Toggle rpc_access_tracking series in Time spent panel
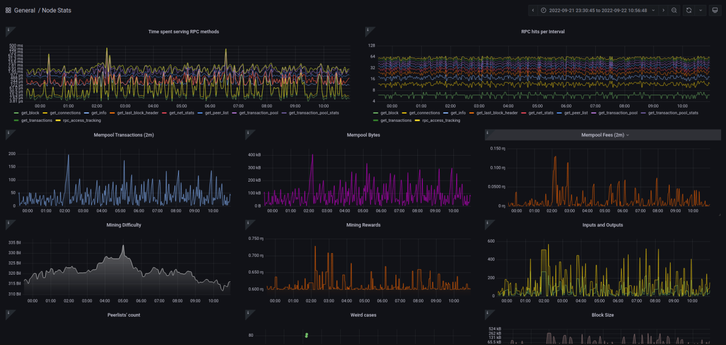This screenshot has height=345, width=726. (81, 120)
